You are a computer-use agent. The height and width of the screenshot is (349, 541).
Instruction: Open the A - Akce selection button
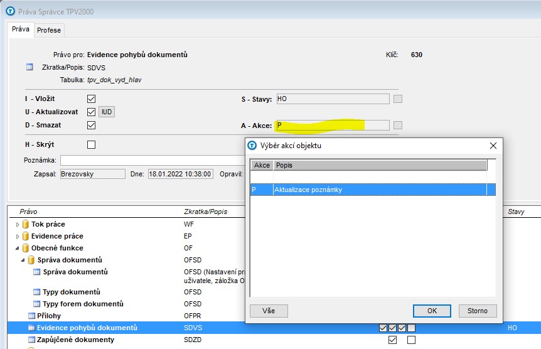(x=398, y=126)
